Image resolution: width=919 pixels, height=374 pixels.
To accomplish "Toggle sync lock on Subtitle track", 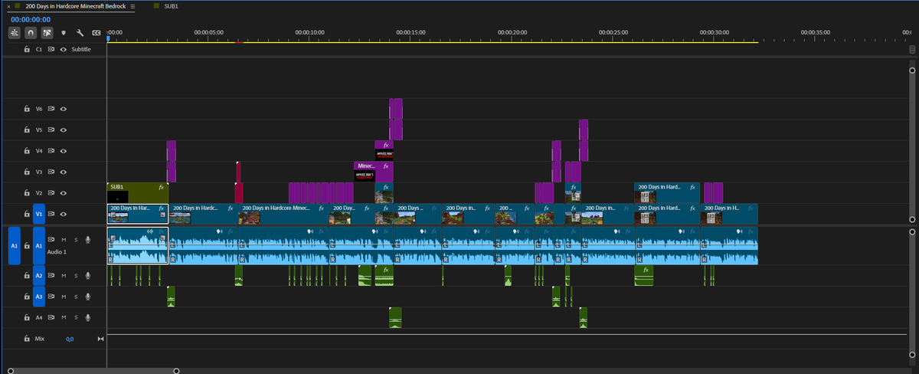I will (51, 49).
